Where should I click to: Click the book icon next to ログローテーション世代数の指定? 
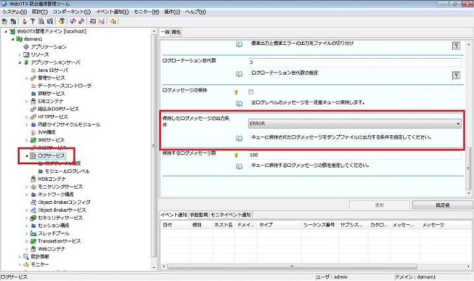(239, 74)
